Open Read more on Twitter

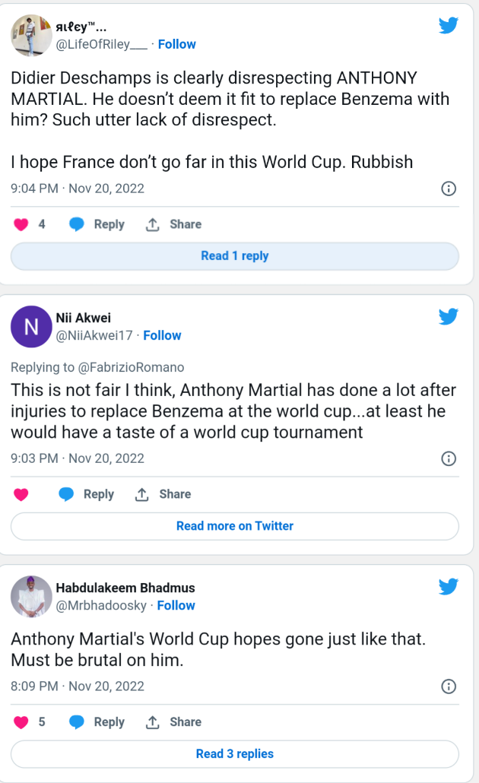[234, 526]
